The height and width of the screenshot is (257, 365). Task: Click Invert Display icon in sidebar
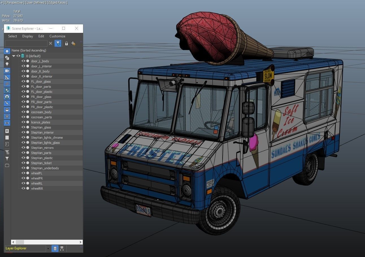[x=7, y=144]
